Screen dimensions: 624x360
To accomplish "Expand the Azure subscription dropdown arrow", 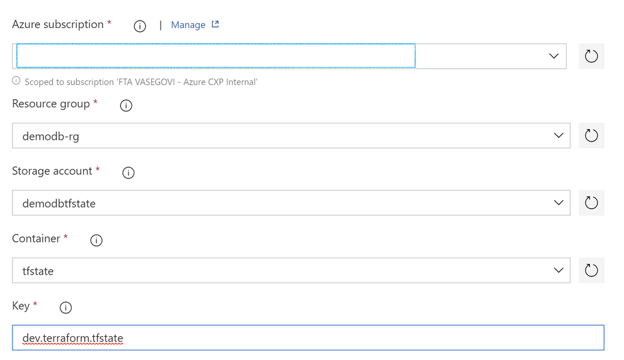I will (554, 56).
